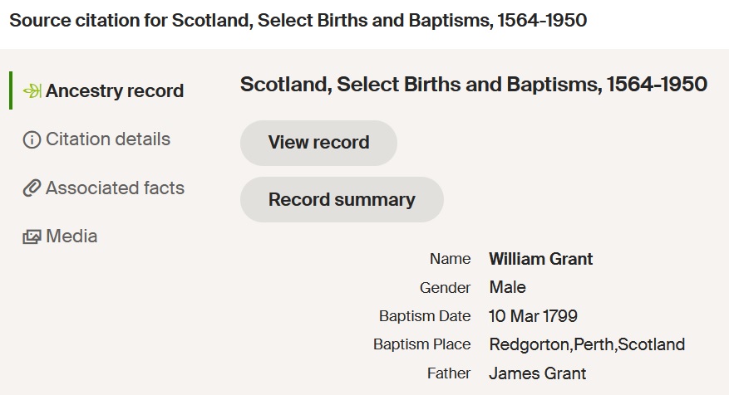Click the Ancestry leaf icon in sidebar
Viewport: 729px width, 395px height.
[32, 91]
